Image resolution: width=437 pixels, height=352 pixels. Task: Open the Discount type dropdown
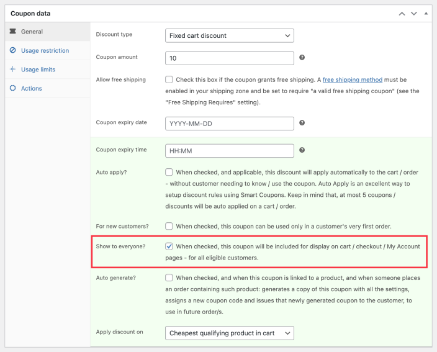pyautogui.click(x=229, y=35)
